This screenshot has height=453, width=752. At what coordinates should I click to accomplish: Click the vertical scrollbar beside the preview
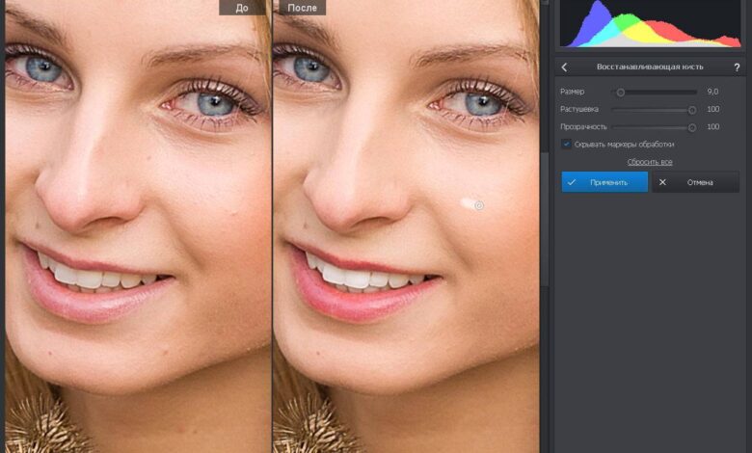[547, 193]
